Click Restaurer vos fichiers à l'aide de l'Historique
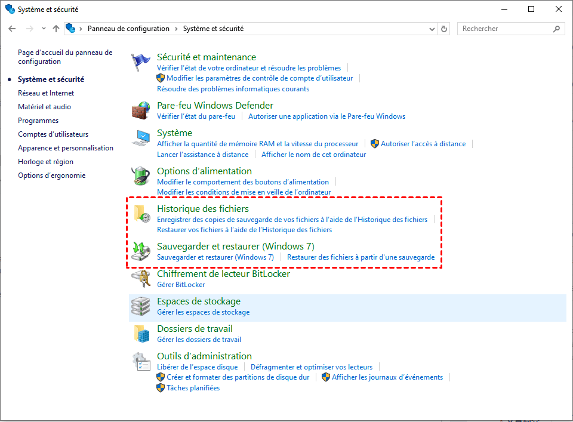 point(245,230)
